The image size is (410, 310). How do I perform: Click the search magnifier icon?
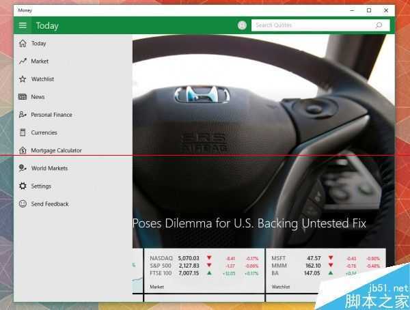coord(379,25)
